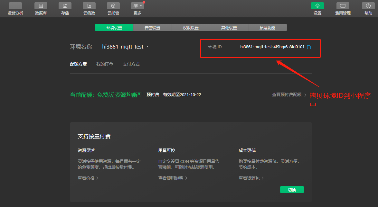Open the 查看价格 link
Image resolution: width=378 pixels, height=207 pixels.
click(x=88, y=178)
